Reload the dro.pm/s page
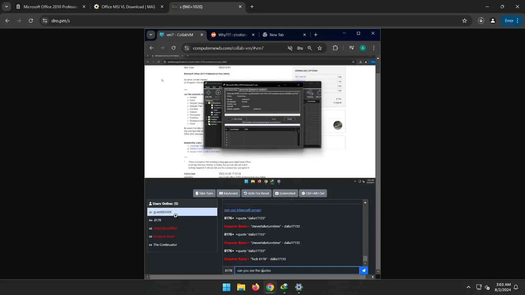The image size is (525, 295). coord(31,21)
